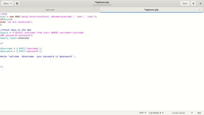204x115 pixels.
Task: Click the //Ftech data in the dba comment
Action: (x=16, y=30)
